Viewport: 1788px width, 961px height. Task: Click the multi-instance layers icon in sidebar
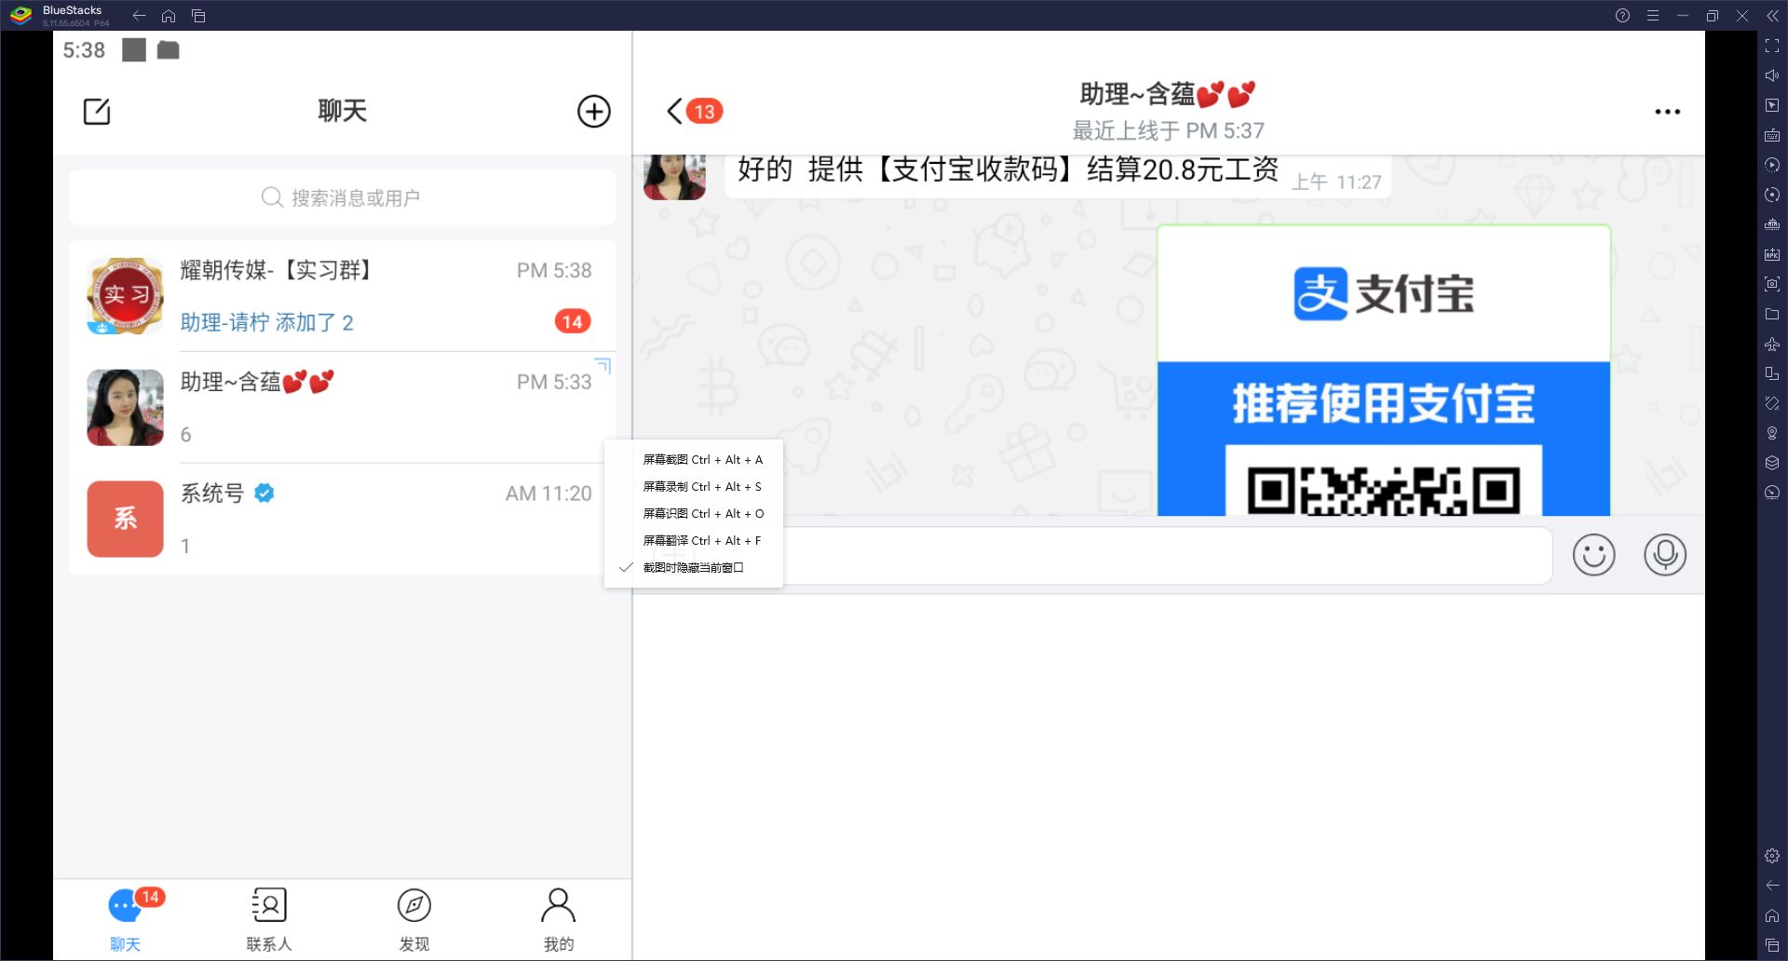pos(1772,463)
